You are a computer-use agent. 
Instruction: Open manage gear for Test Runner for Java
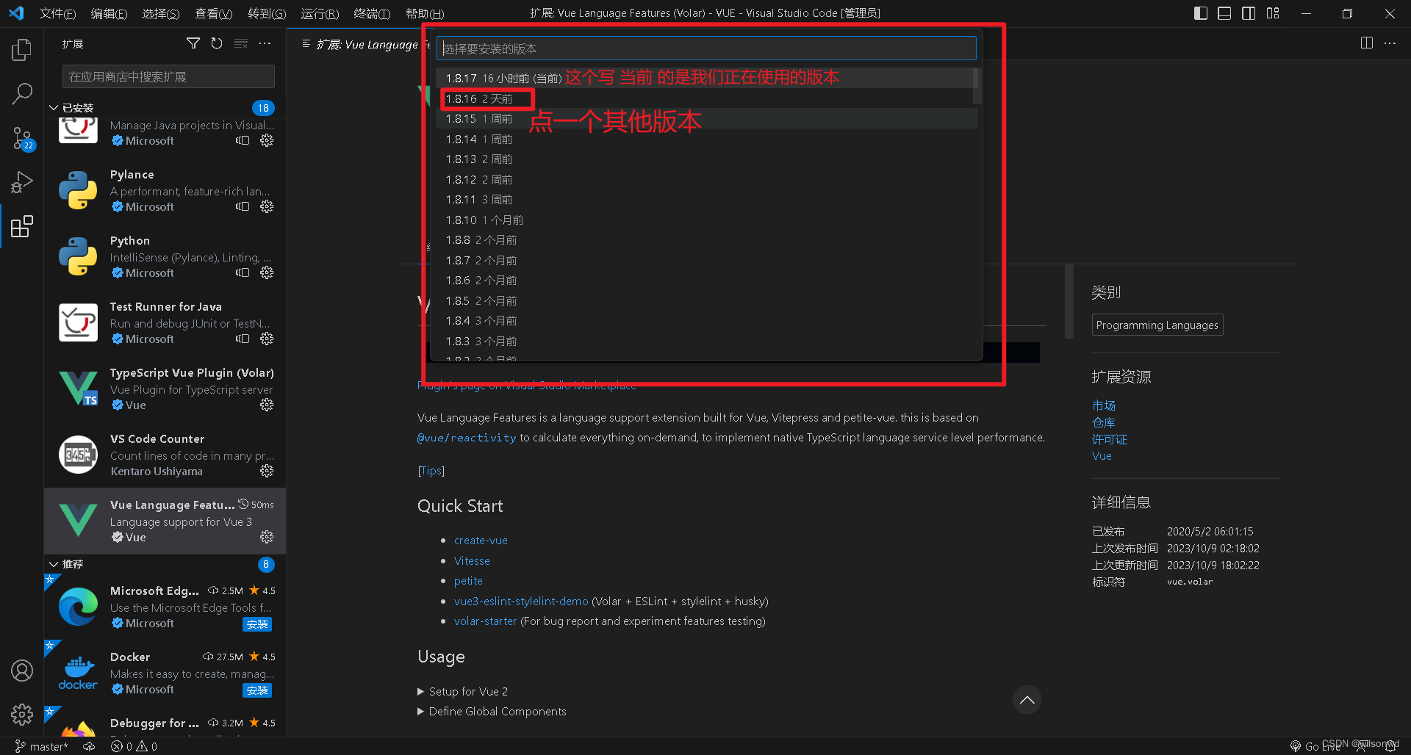point(267,339)
